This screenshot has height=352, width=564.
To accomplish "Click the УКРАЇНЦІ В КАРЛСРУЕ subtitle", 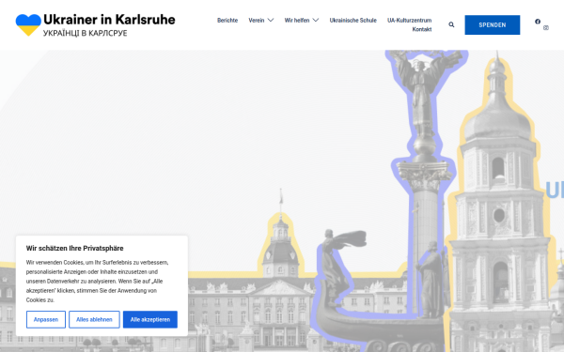I will click(86, 33).
